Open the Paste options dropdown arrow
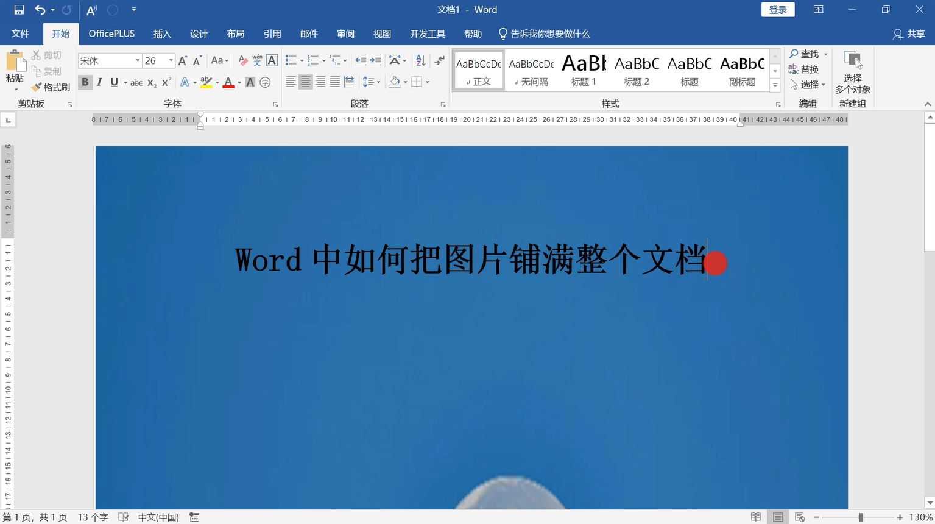The image size is (935, 524). pyautogui.click(x=15, y=90)
